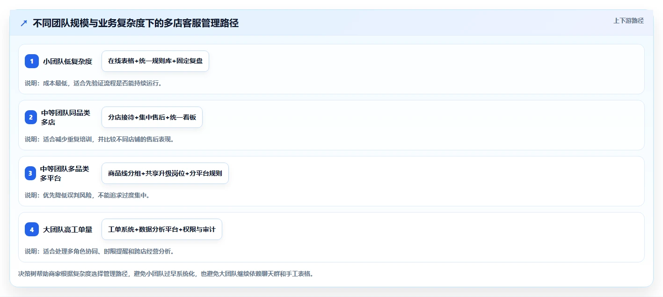Click the number 1 step badge

click(x=32, y=61)
